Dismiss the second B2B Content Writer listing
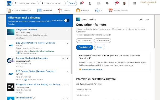Image resolution: width=160 pixels, height=100 pixels. (x=67, y=72)
